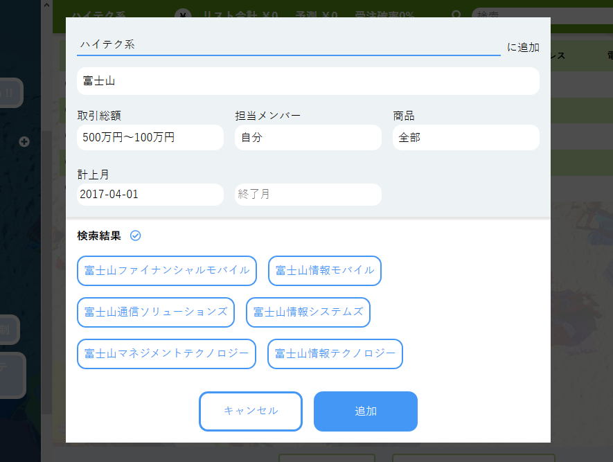This screenshot has width=613, height=462.
Task: Click the 計上月 label
Action: (x=93, y=175)
